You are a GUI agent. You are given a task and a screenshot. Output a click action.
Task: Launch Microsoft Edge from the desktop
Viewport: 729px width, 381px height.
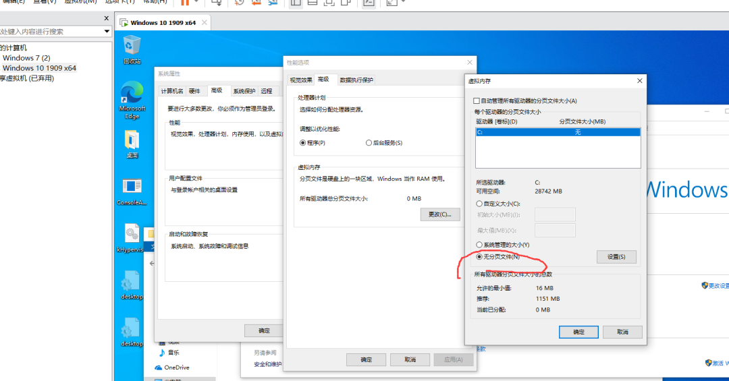tap(132, 100)
